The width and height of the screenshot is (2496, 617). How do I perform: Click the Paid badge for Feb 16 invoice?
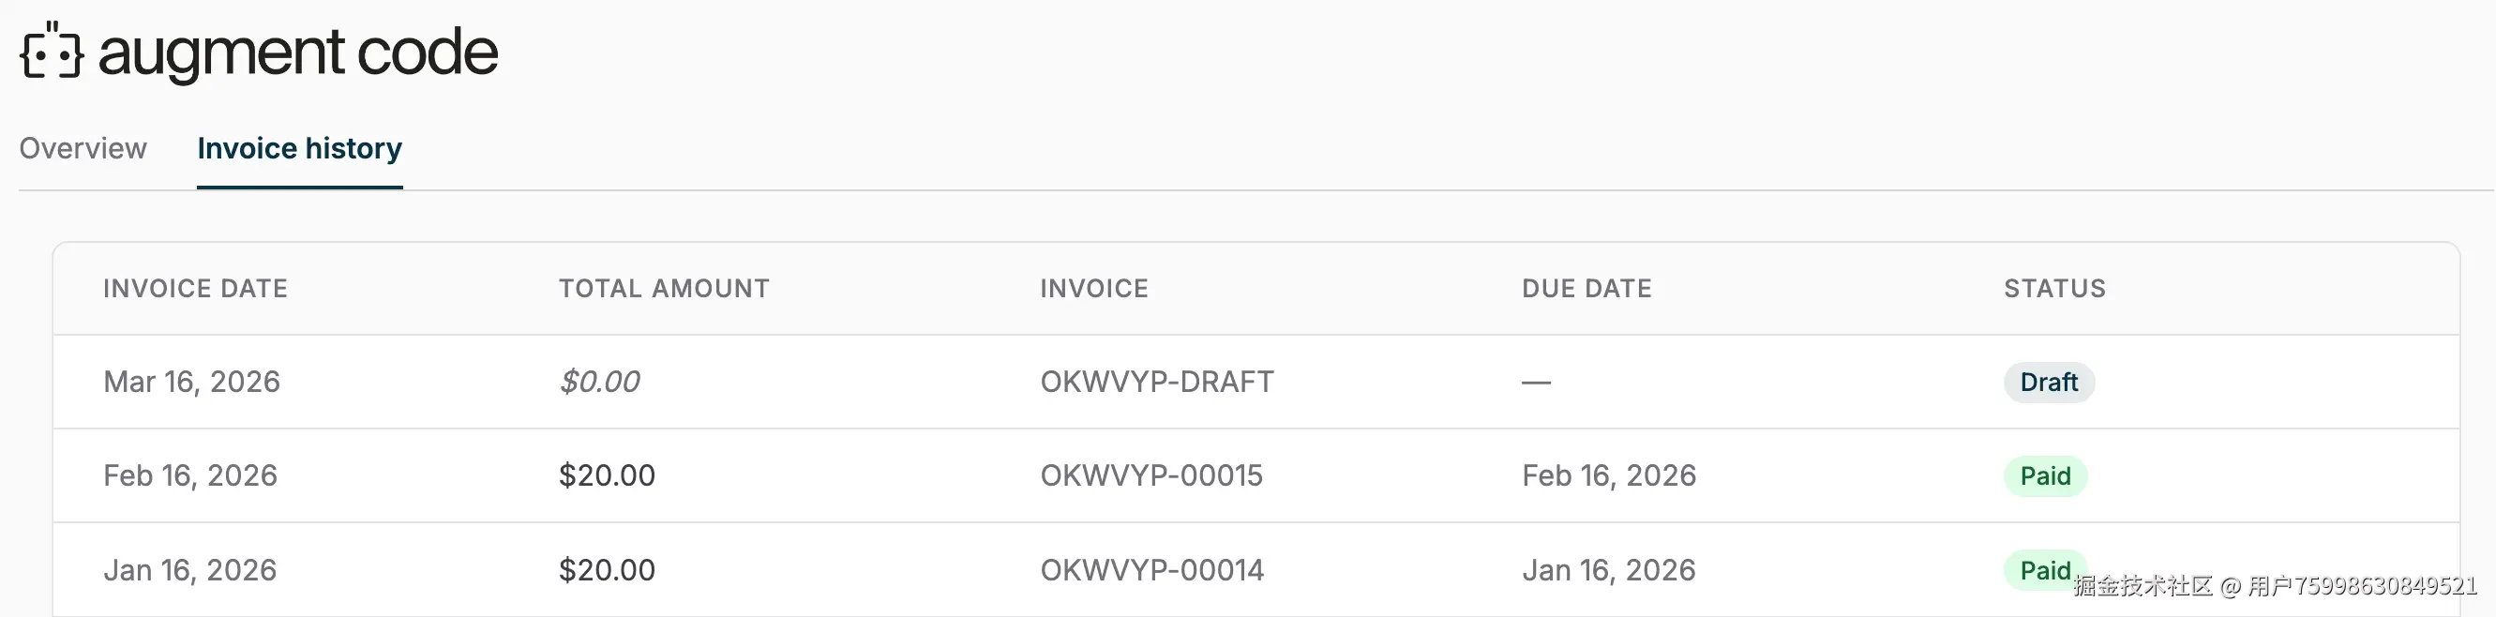coord(2044,475)
